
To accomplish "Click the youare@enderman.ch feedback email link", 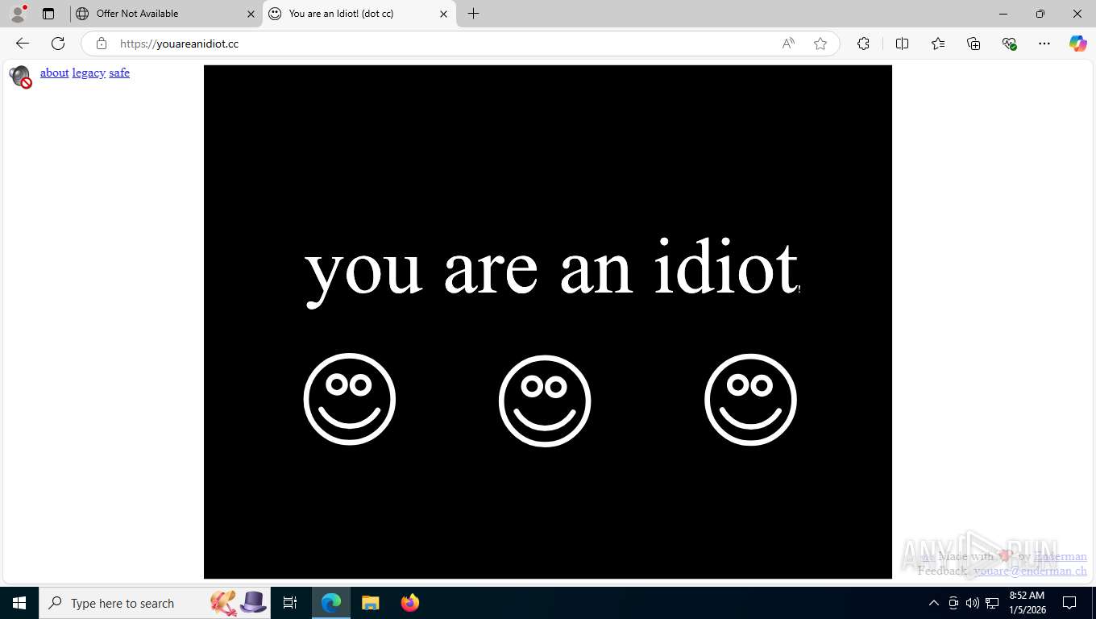I will pos(1030,571).
